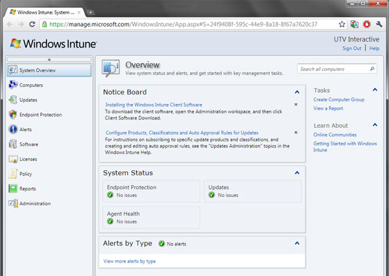
Task: Select the Windows Intune browser tab
Action: tap(45, 12)
